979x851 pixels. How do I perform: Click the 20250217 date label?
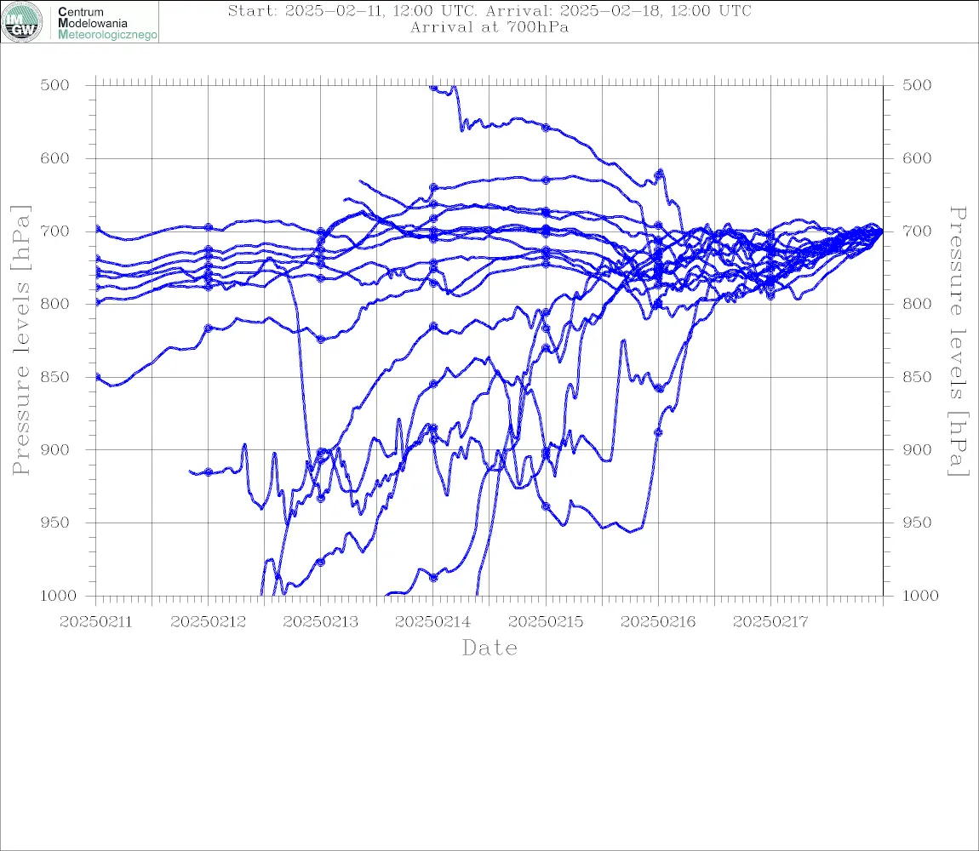point(770,622)
